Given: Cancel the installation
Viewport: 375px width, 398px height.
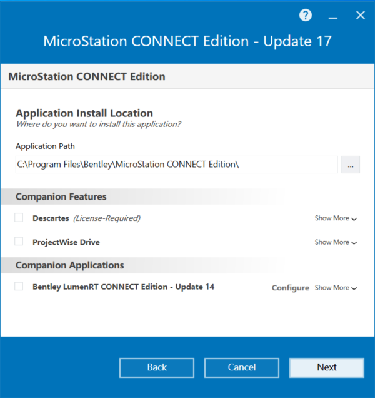Looking at the screenshot, I should pos(242,367).
